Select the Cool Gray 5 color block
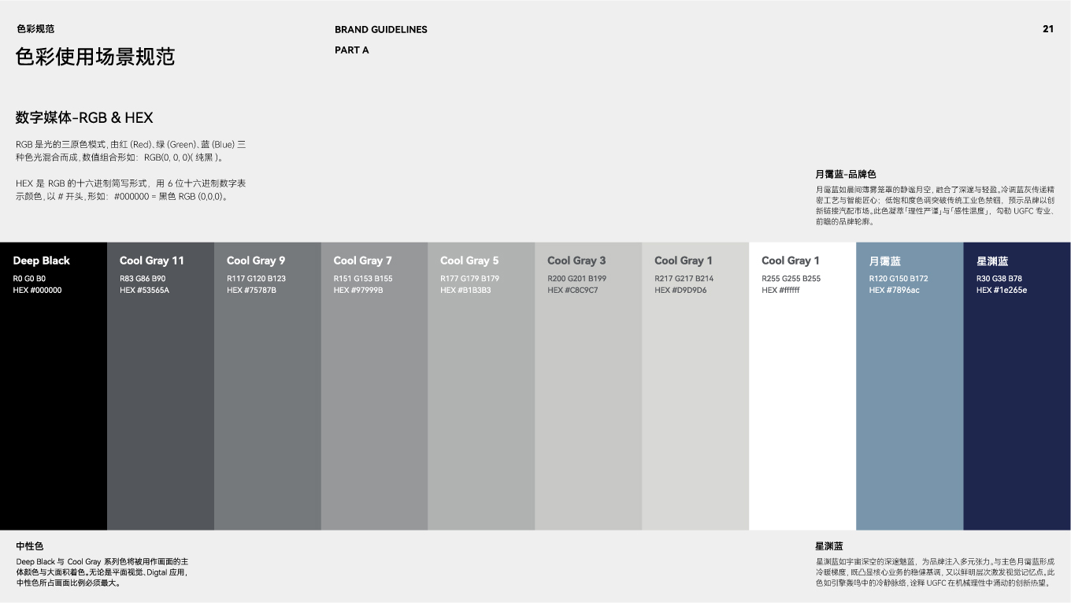This screenshot has height=603, width=1071. [481, 394]
